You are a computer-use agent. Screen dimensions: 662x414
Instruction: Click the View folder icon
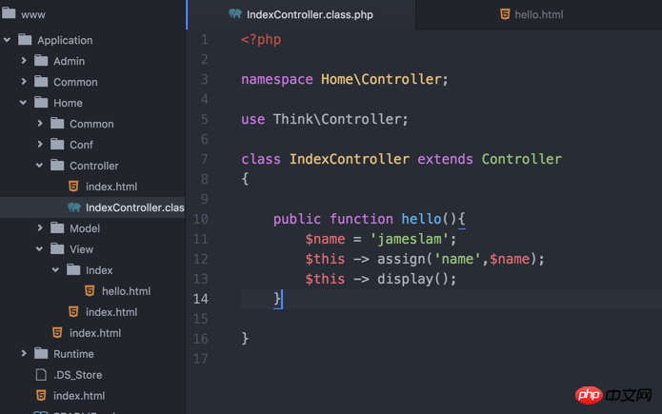click(57, 248)
